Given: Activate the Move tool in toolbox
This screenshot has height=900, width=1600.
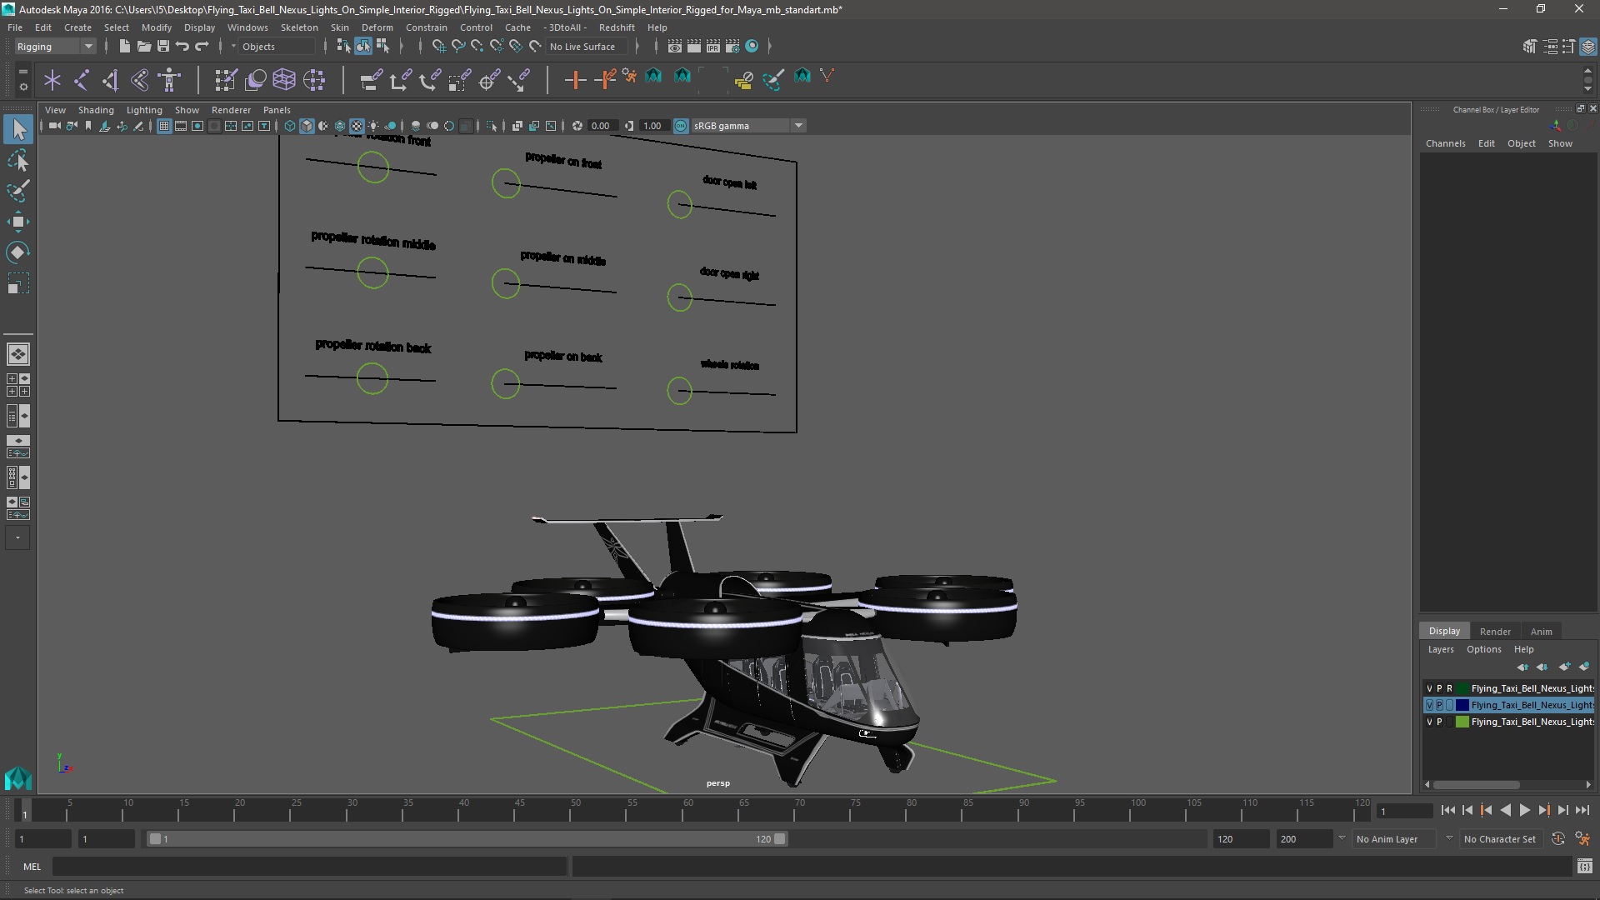Looking at the screenshot, I should click(x=18, y=222).
